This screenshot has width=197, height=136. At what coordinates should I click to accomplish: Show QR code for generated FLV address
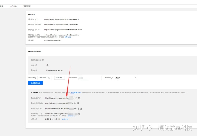point(79,98)
